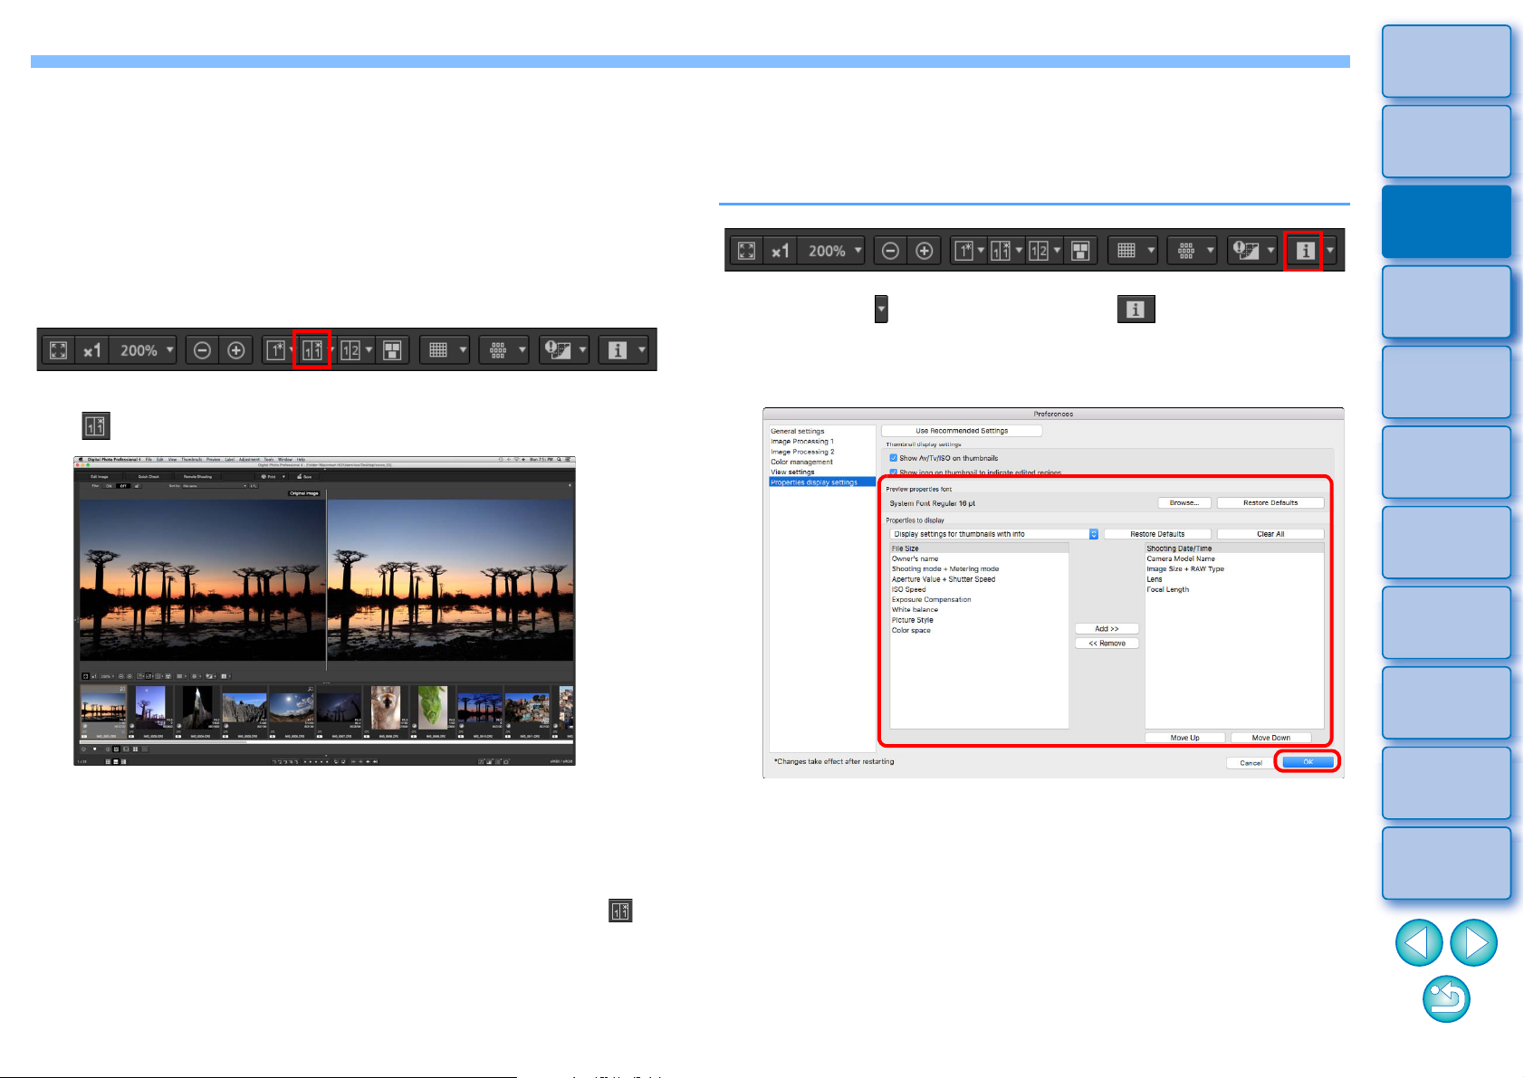The height and width of the screenshot is (1078, 1524).
Task: Click the x1 actual-size icon in the lower-left toolbar
Action: coord(92,350)
